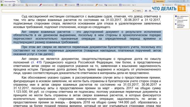Click the Задать вопрос button
This screenshot has height=107, width=190.
tap(159, 1)
